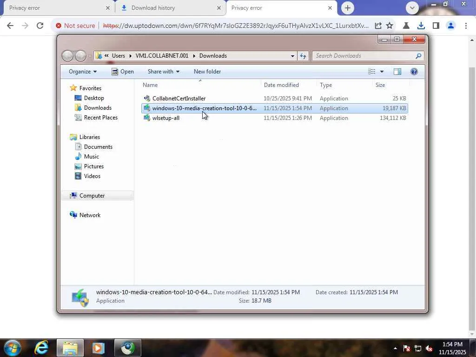476x357 pixels.
Task: Select Computer in the navigation pane
Action: [x=92, y=196]
